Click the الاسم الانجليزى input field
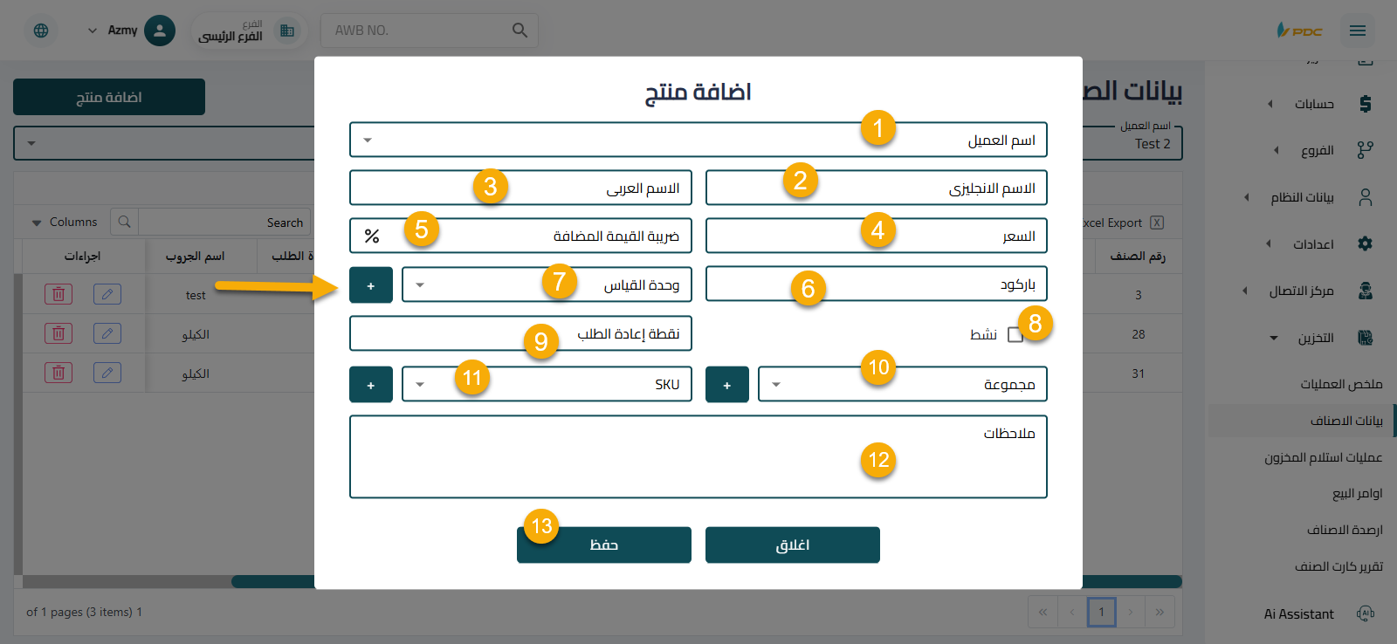This screenshot has width=1397, height=644. click(877, 188)
